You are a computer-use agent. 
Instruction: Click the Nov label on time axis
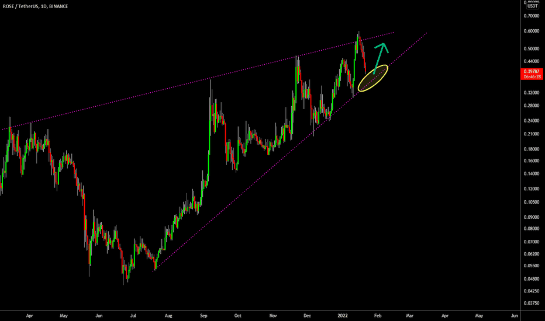(273, 316)
